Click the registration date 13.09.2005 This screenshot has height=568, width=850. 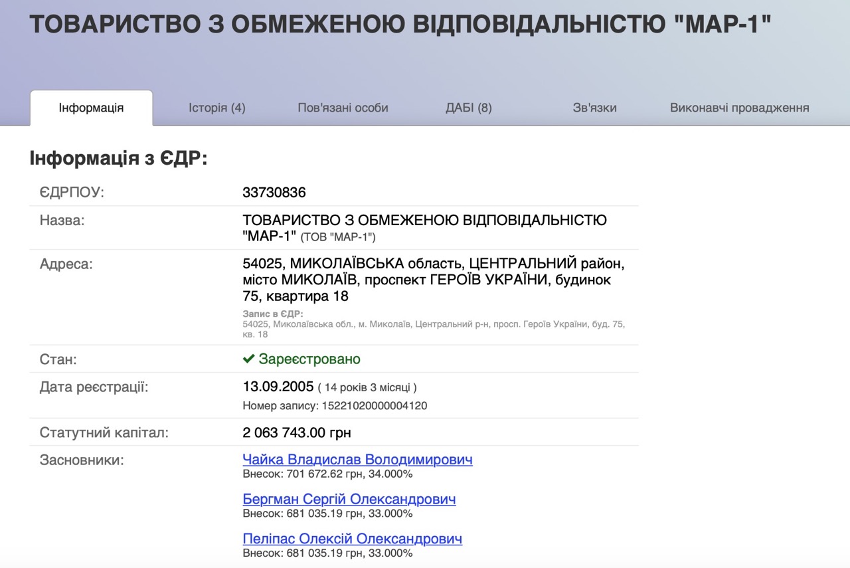click(277, 387)
